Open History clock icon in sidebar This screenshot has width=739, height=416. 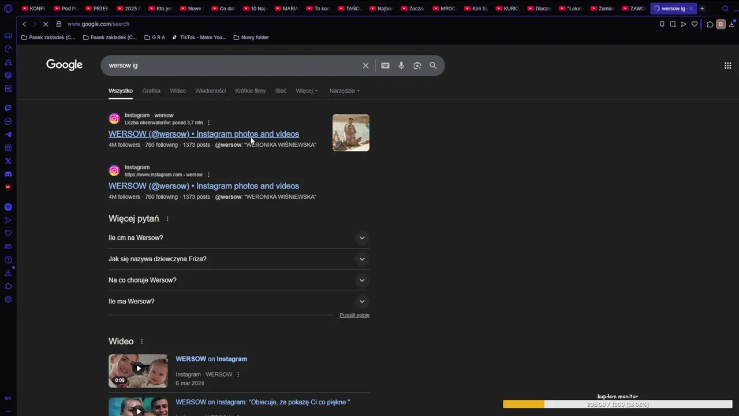(x=8, y=260)
